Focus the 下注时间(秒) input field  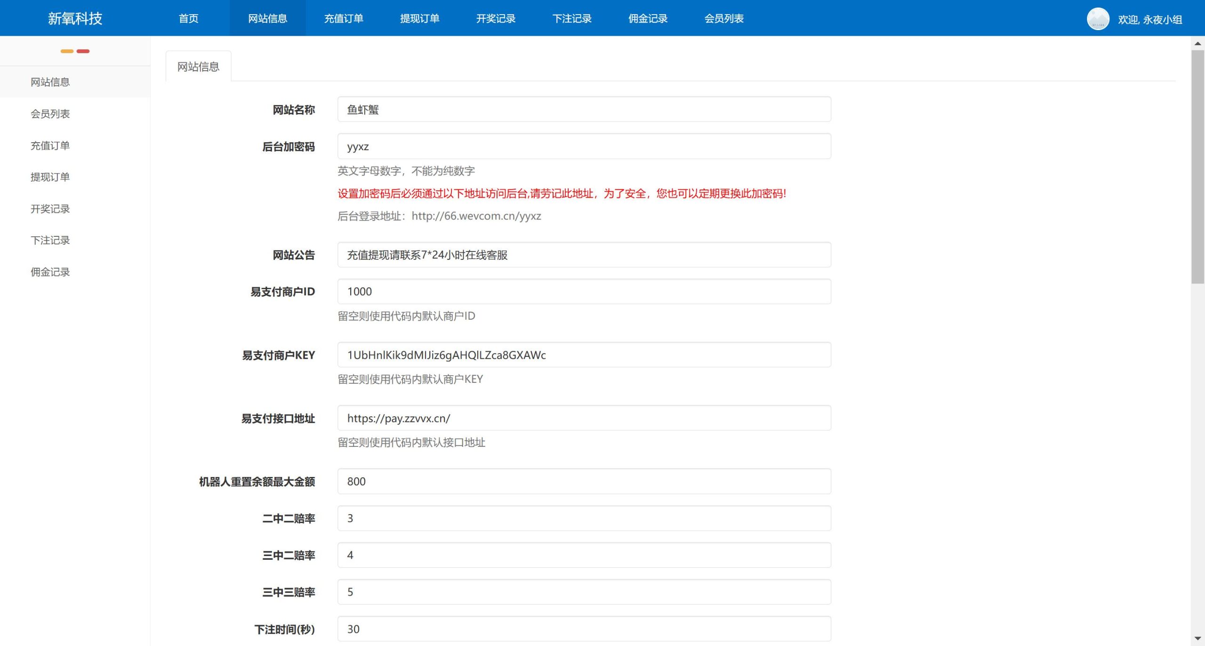tap(584, 629)
